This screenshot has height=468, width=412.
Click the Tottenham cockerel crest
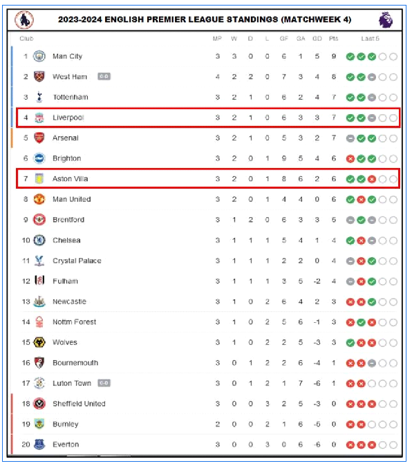39,97
